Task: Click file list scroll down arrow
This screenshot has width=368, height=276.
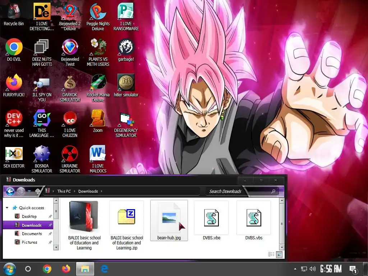Action: [282, 247]
